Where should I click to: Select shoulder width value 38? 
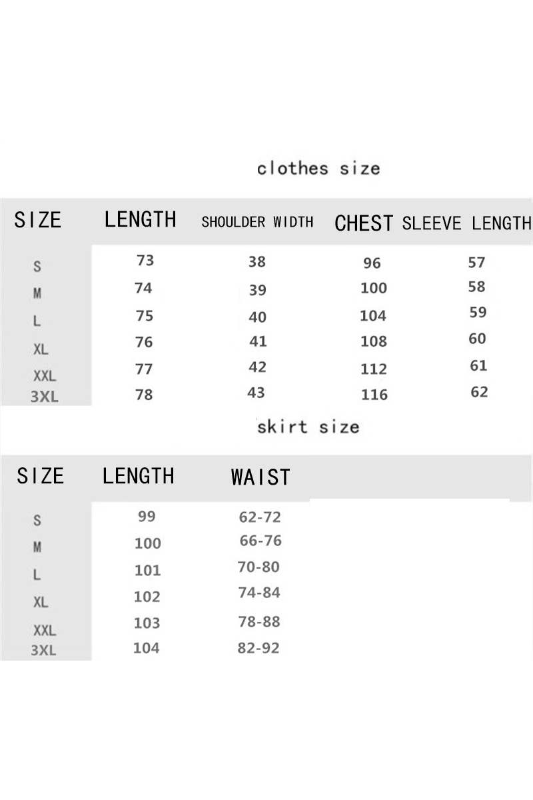(x=257, y=261)
